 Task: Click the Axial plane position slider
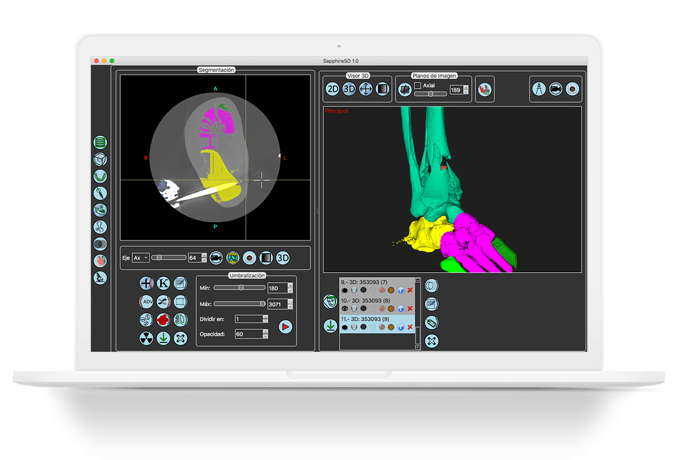pyautogui.click(x=431, y=94)
